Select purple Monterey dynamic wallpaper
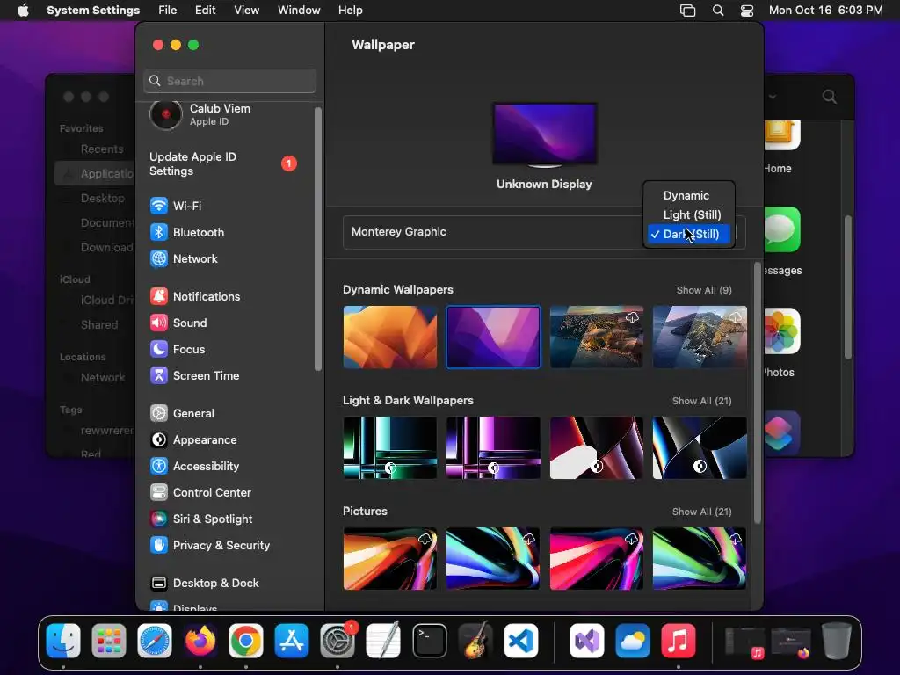Screen dimensions: 900x675 pos(493,337)
